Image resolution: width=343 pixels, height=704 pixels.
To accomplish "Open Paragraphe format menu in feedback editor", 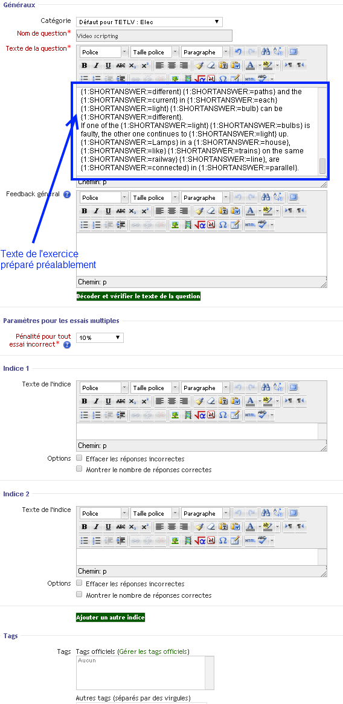I will tap(206, 197).
